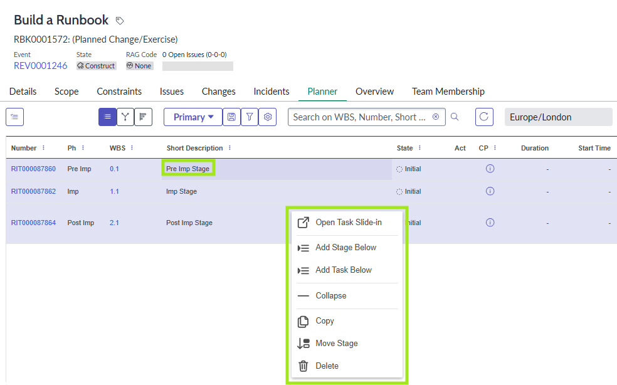Click the Europe/London timezone field

(557, 117)
